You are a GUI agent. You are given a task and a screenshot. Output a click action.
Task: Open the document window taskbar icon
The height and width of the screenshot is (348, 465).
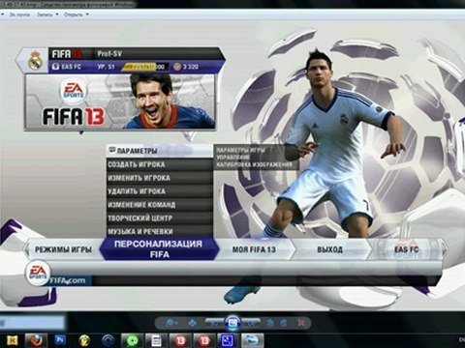[156, 340]
